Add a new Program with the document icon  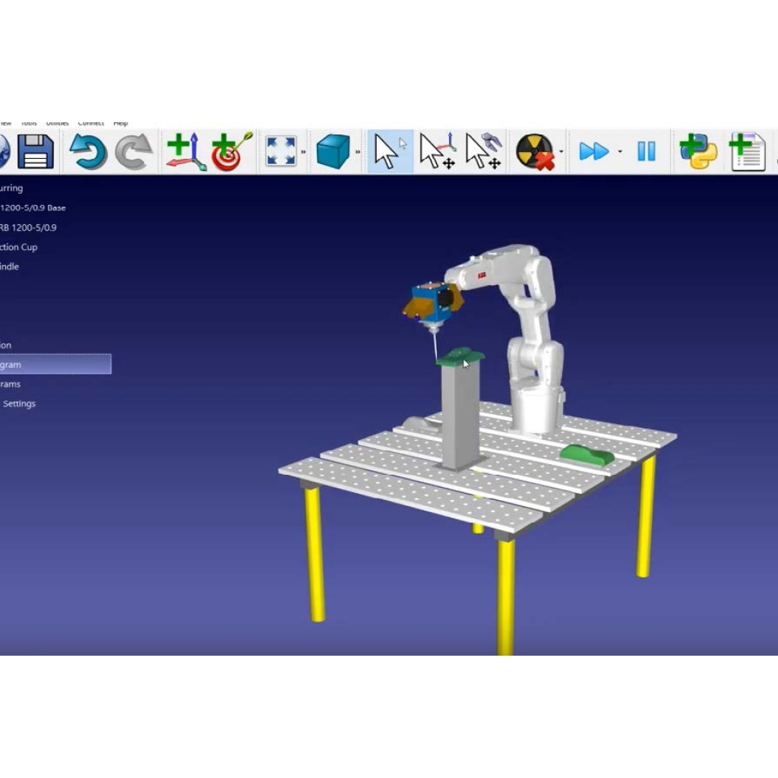[746, 150]
